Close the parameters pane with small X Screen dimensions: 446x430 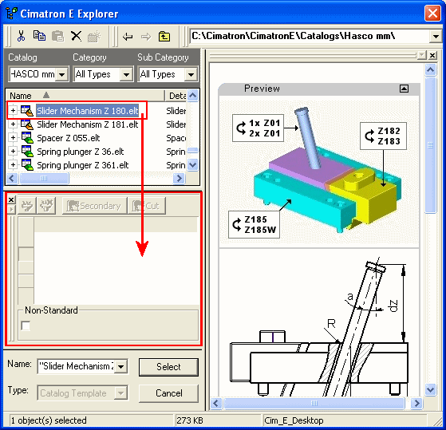coord(11,200)
